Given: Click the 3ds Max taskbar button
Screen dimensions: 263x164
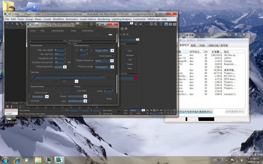Looking at the screenshot, I should [x=59, y=160].
